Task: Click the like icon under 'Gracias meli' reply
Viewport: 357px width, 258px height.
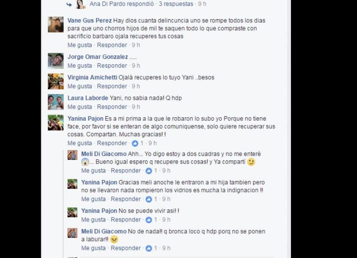Action: [149, 199]
